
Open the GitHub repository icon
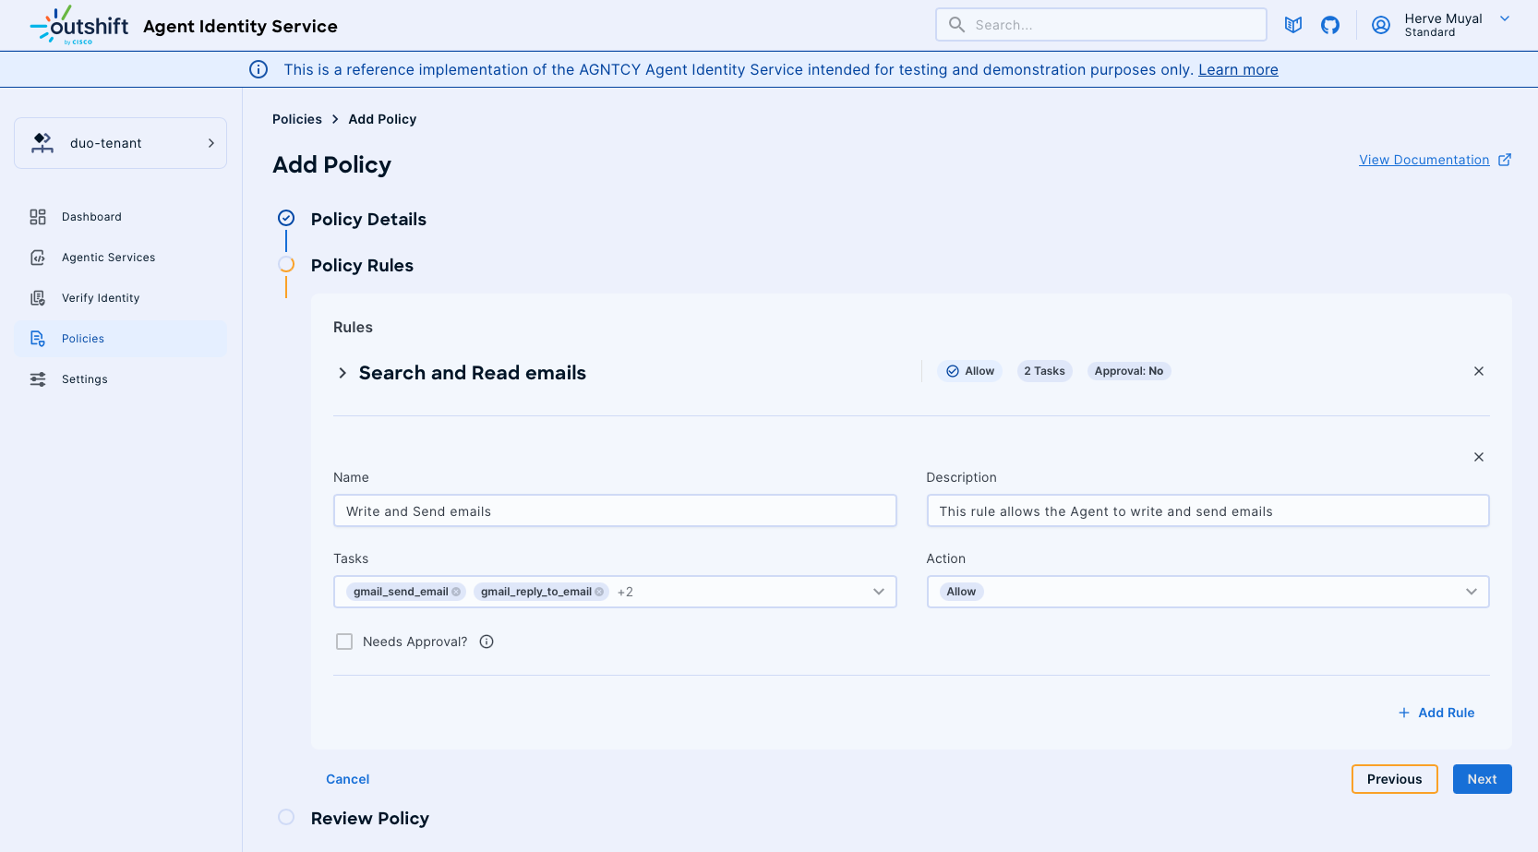pyautogui.click(x=1329, y=25)
